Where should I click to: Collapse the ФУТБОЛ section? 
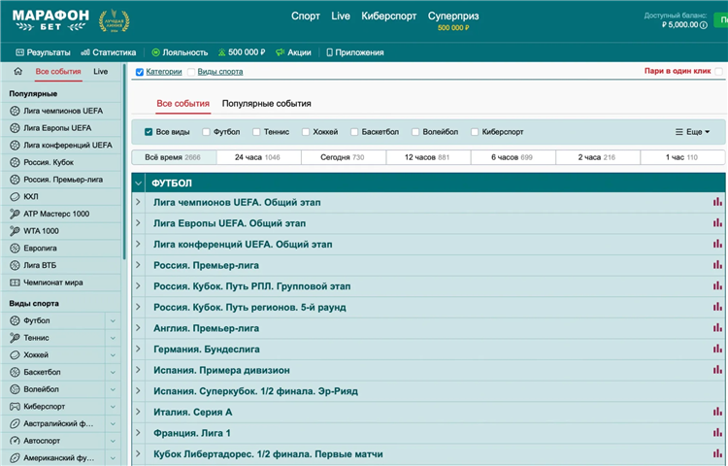(x=139, y=183)
